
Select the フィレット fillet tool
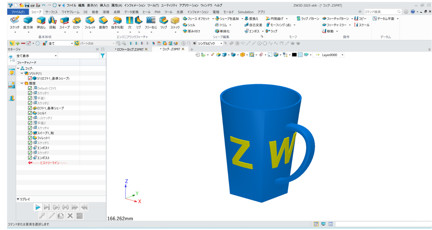(90, 23)
